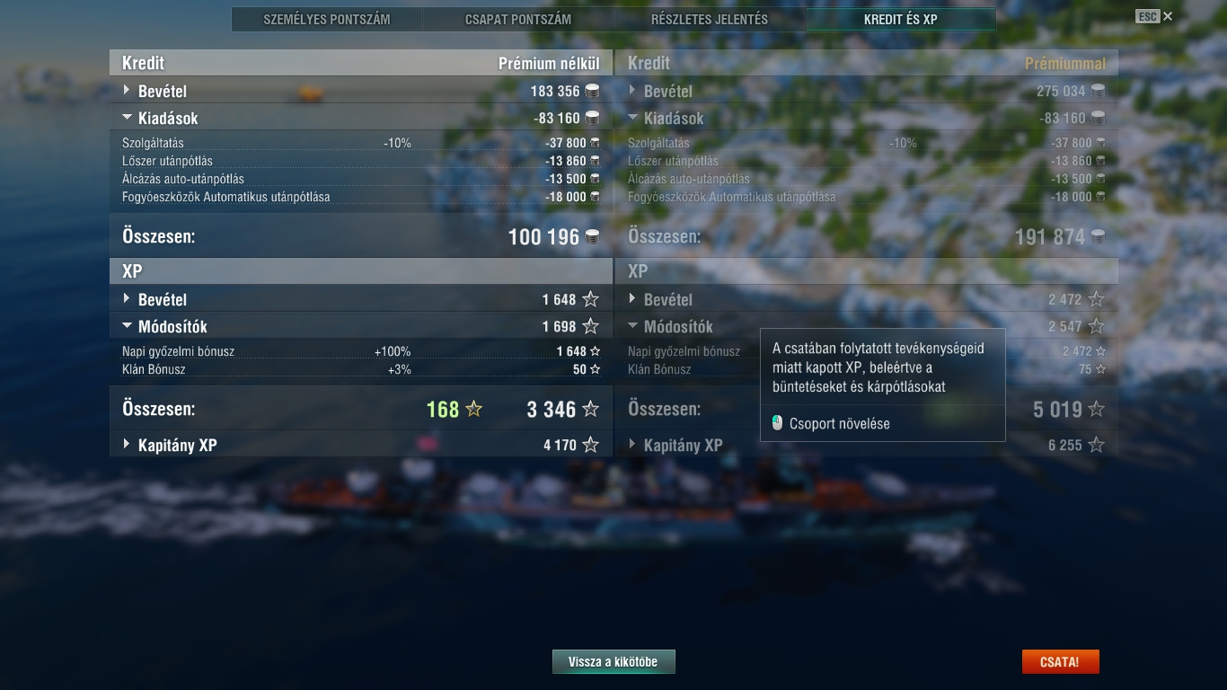1227x690 pixels.
Task: Switch to the Személyes pontszám tab
Action: (x=327, y=19)
